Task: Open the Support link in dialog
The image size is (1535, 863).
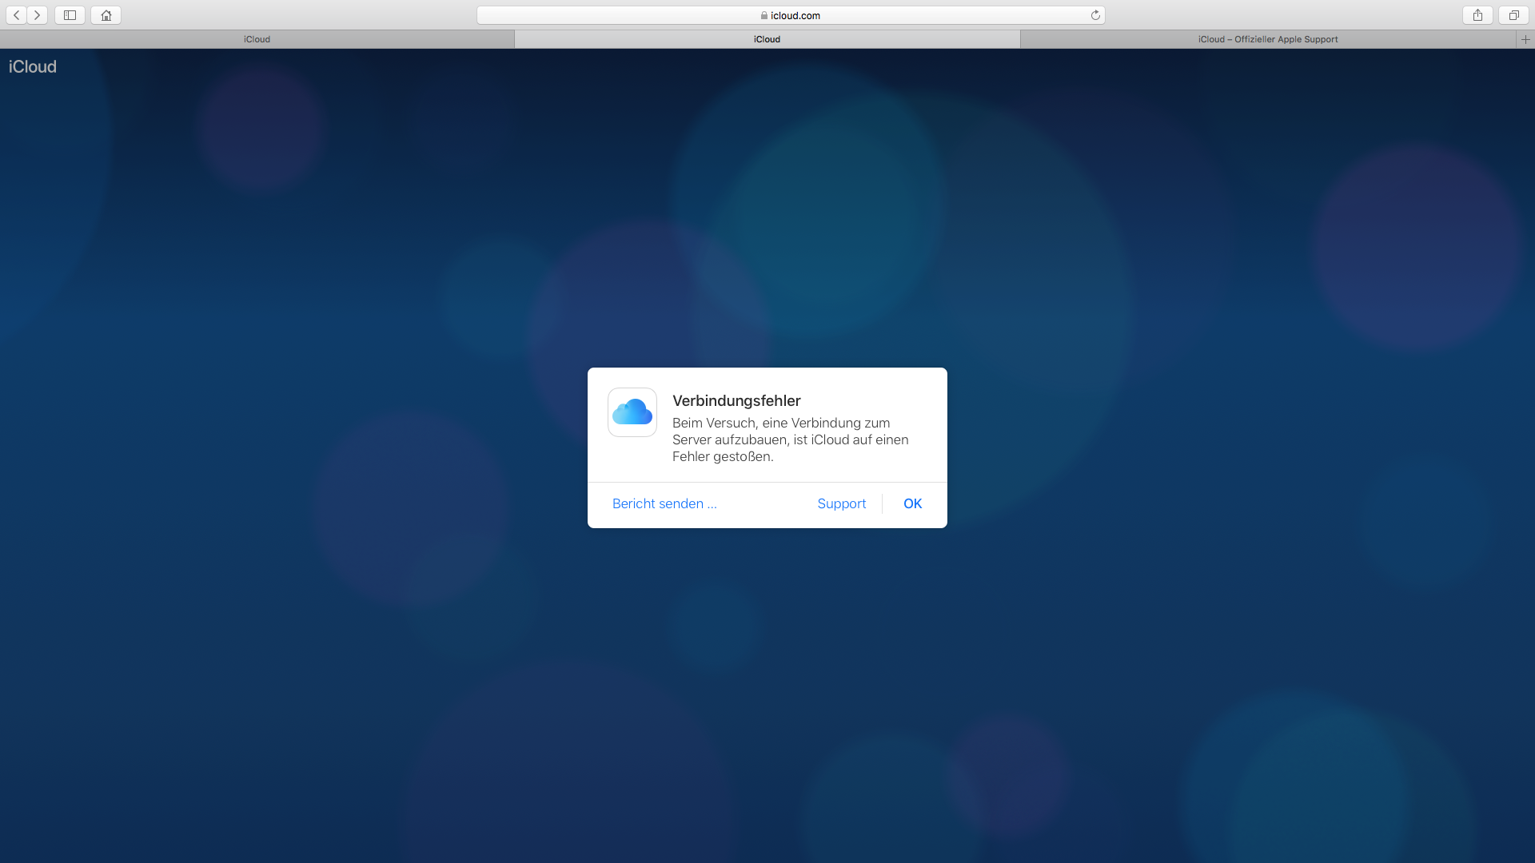Action: (x=841, y=503)
